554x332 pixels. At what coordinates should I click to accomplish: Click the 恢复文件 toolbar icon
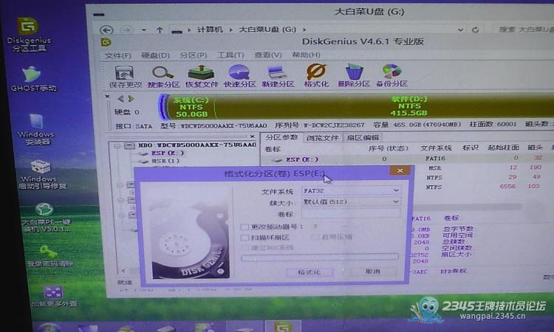coord(202,76)
